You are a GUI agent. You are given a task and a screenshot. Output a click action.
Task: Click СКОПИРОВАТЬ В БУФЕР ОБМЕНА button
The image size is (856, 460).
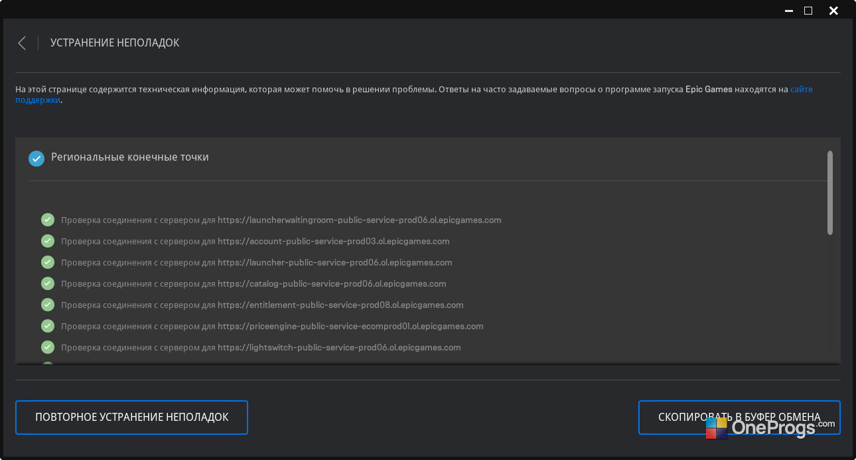[x=739, y=418]
